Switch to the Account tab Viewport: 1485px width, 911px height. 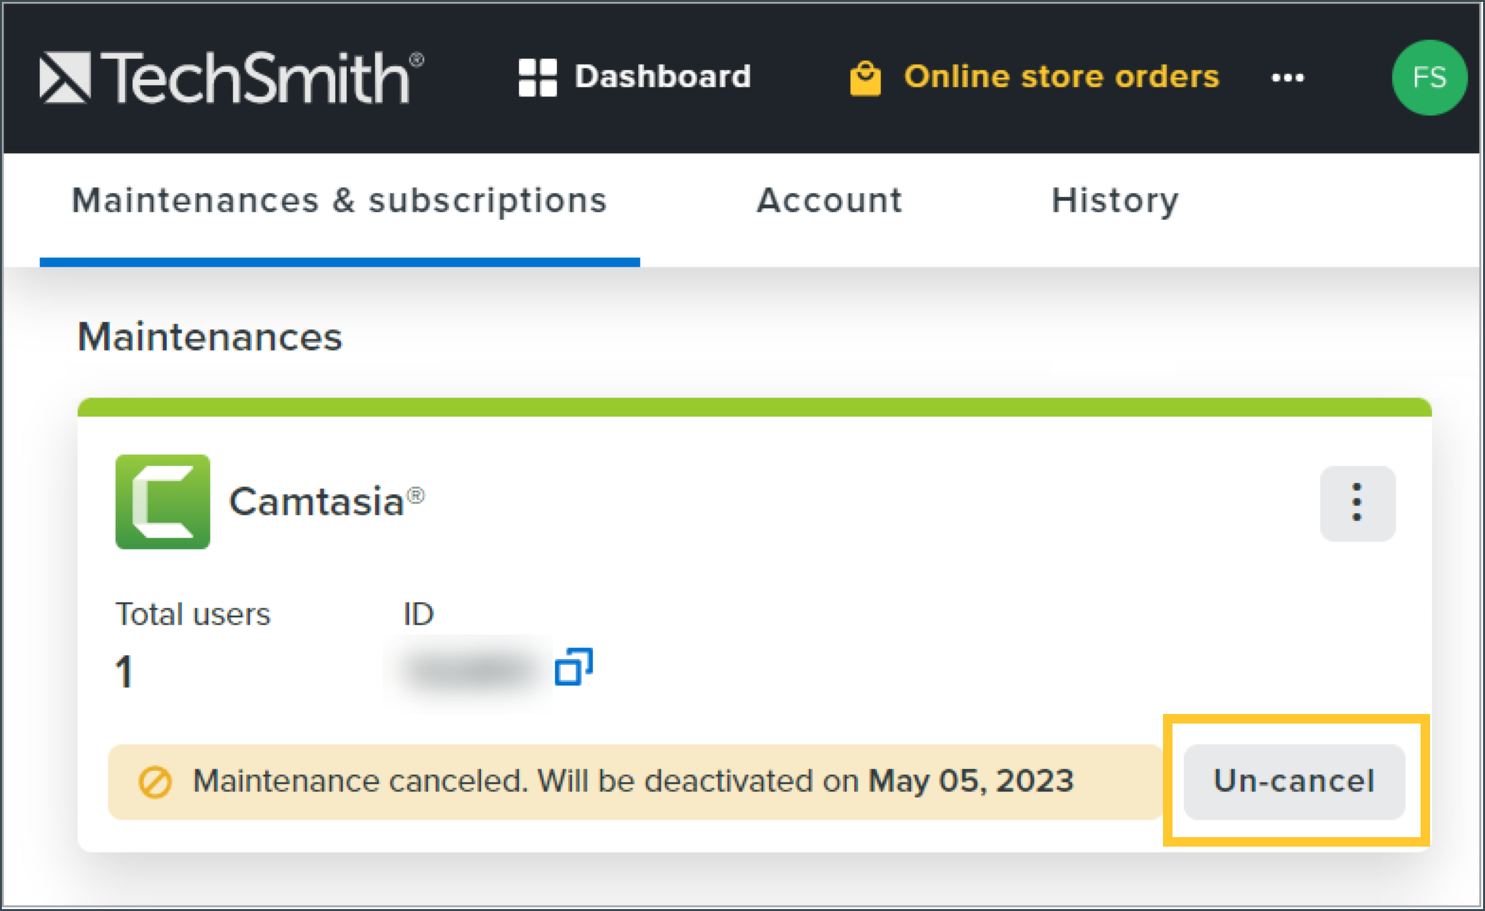click(x=829, y=200)
